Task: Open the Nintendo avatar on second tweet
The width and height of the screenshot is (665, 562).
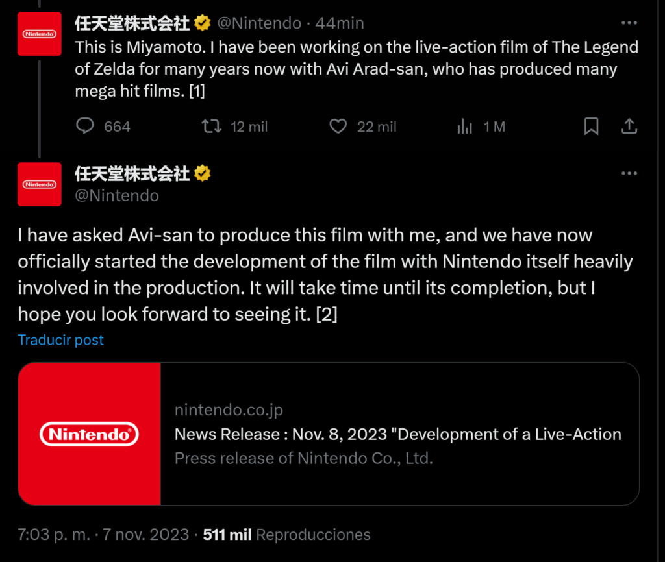Action: coord(40,184)
